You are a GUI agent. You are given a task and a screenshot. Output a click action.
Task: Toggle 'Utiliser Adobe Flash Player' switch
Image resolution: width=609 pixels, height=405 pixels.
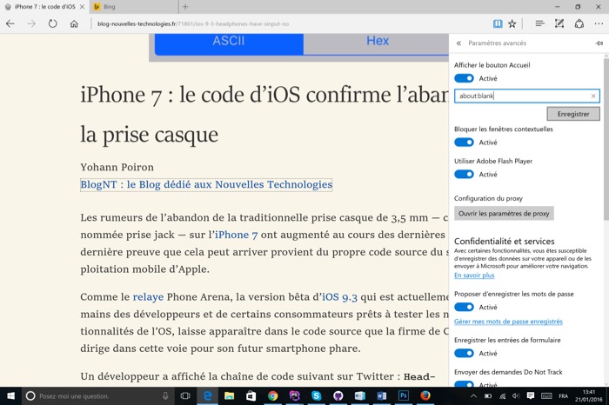[x=464, y=175]
